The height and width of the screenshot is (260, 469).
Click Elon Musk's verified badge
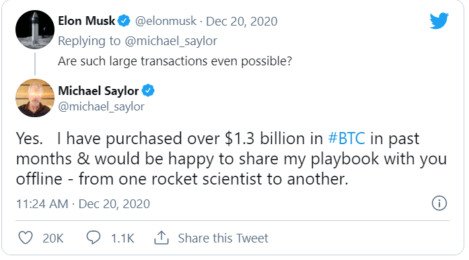pos(124,21)
